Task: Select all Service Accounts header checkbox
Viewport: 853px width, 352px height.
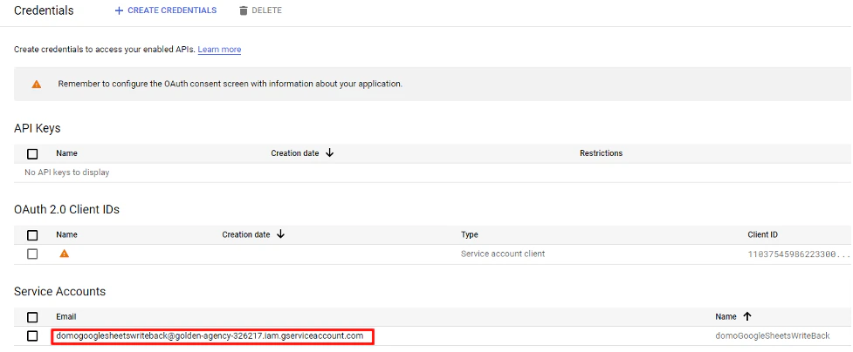Action: point(32,317)
